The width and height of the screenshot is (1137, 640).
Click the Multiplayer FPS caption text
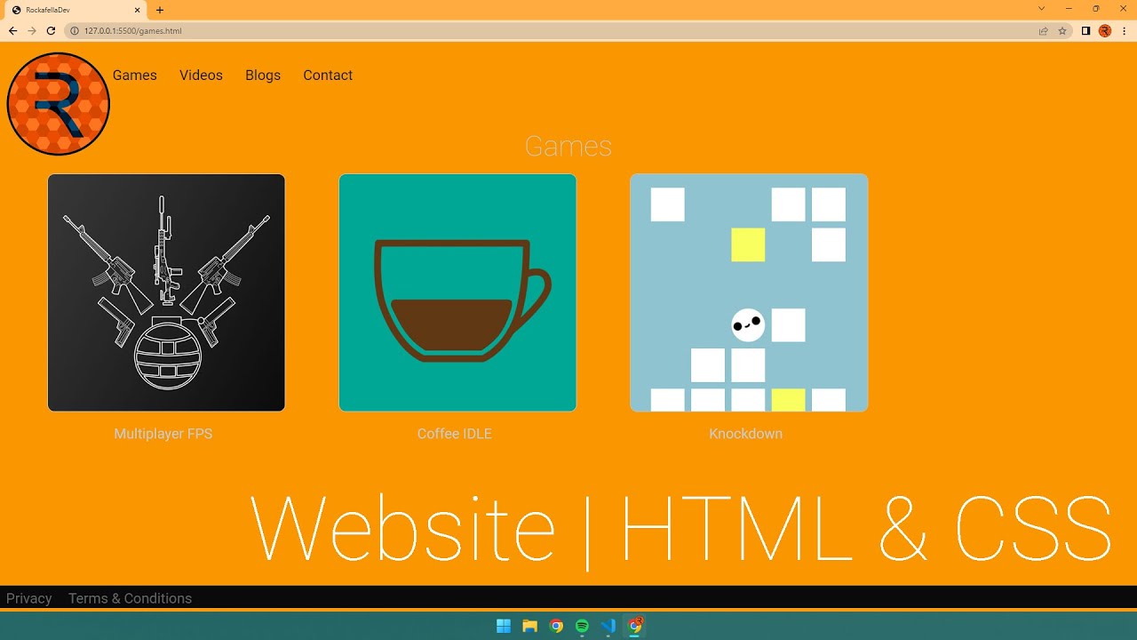[163, 434]
